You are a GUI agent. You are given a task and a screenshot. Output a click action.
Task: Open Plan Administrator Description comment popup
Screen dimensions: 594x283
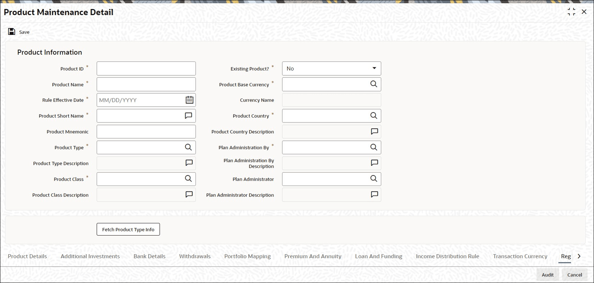tap(374, 195)
